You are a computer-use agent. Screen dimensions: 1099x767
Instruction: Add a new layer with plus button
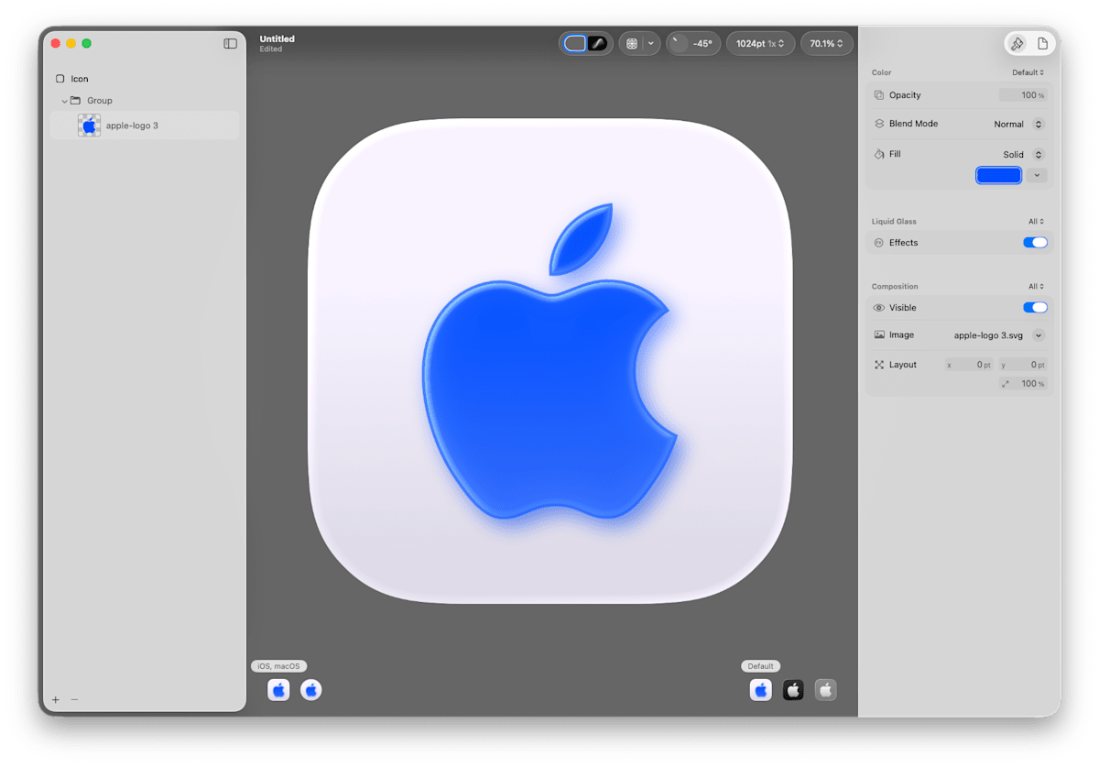tap(55, 700)
